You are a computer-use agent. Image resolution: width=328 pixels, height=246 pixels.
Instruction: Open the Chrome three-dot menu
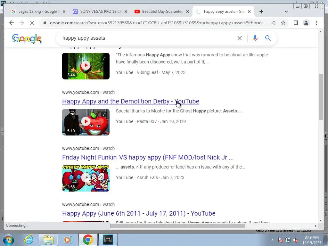tap(316, 23)
